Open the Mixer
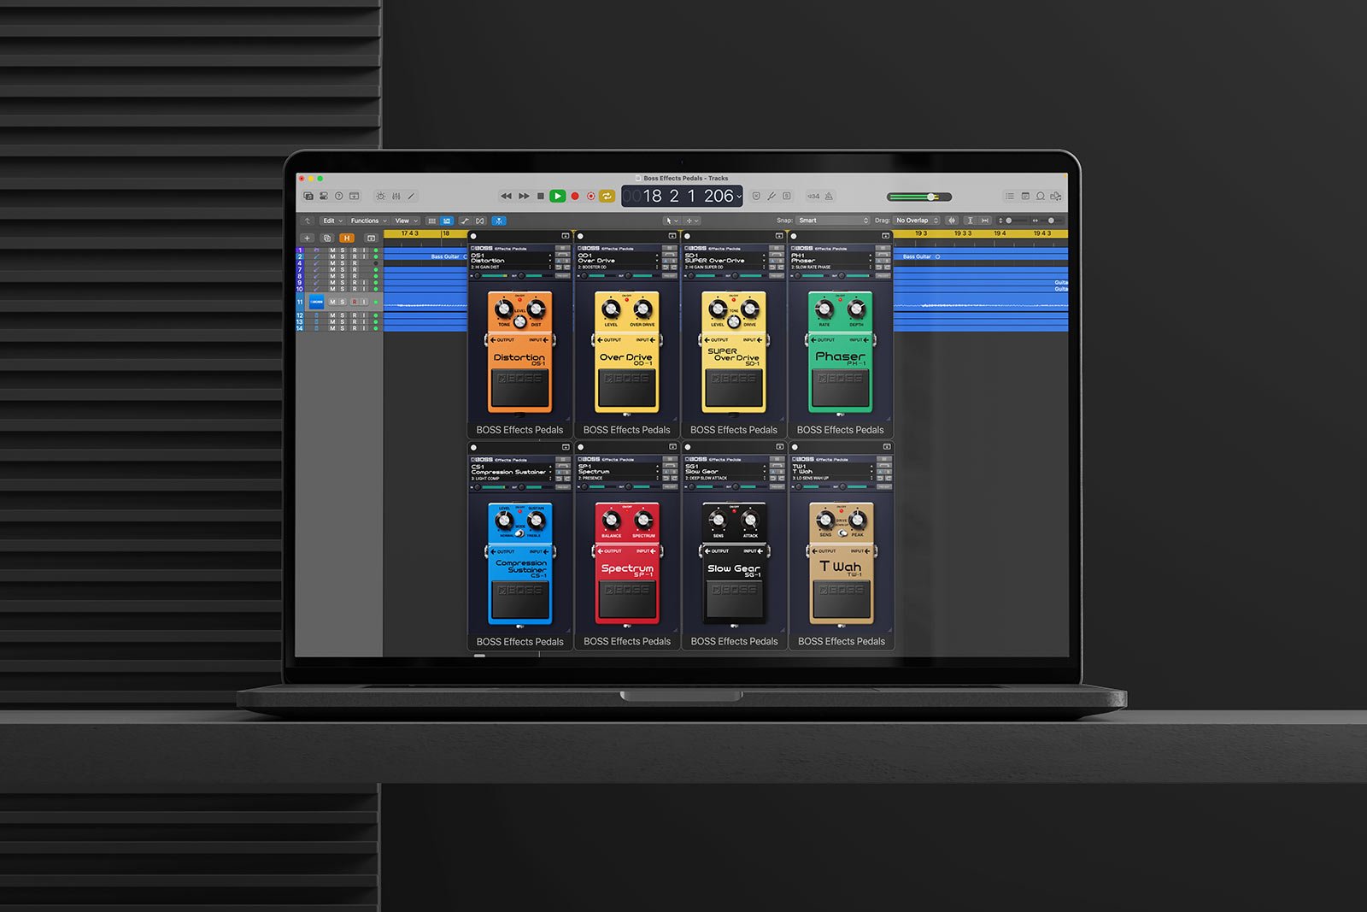 tap(396, 196)
